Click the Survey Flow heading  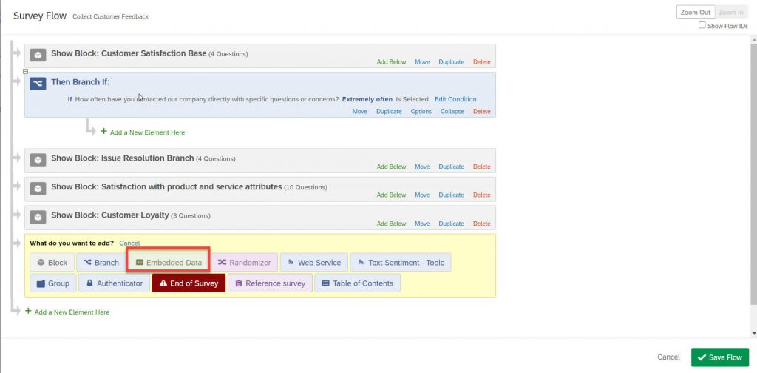(x=40, y=16)
